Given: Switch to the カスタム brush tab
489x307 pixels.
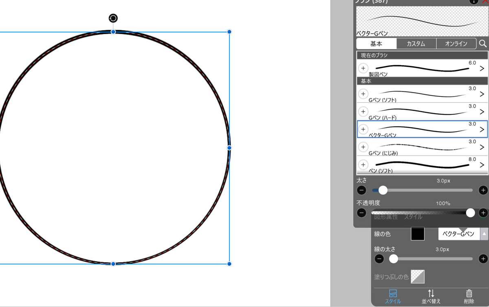Looking at the screenshot, I should point(416,44).
